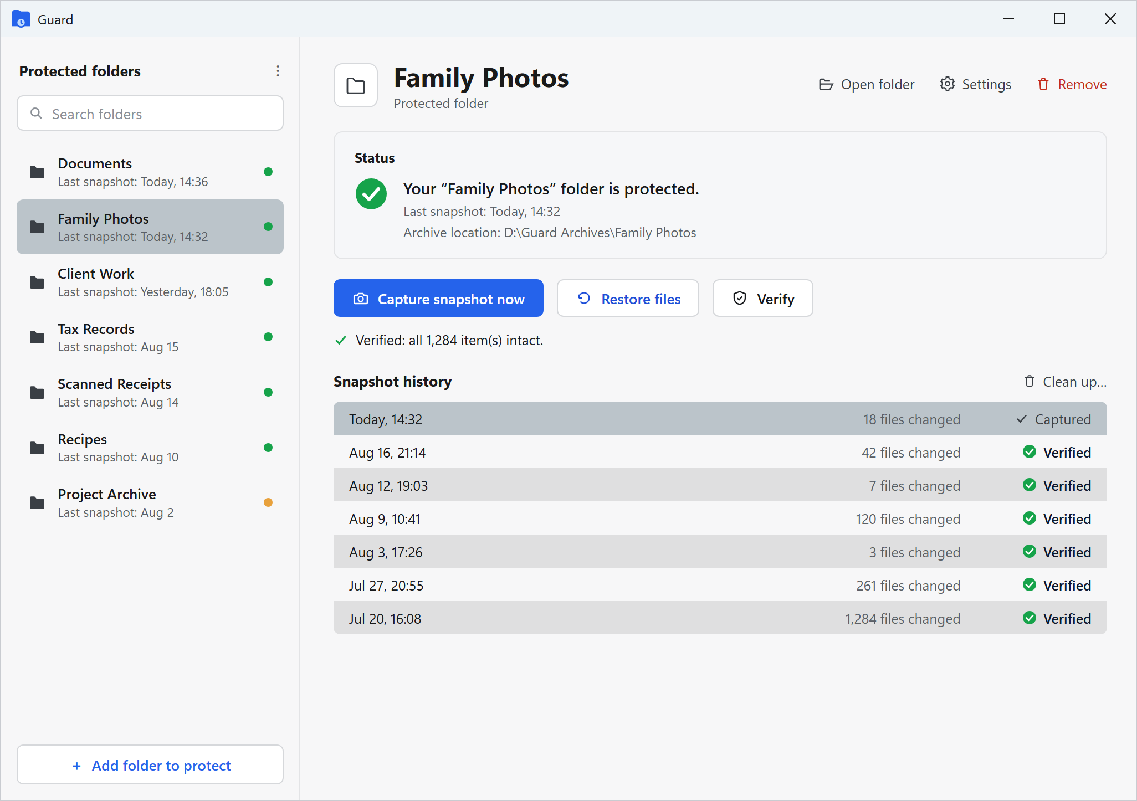
Task: Click the Archive location path text
Action: pyautogui.click(x=550, y=233)
